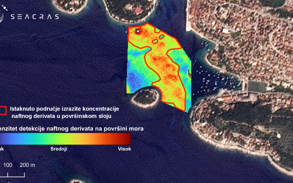Click the dark ship at heatmap's right edge

[x=190, y=74]
